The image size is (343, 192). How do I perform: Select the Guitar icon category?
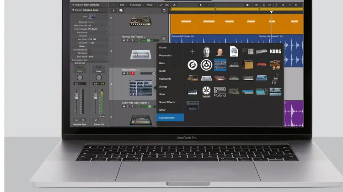162,71
